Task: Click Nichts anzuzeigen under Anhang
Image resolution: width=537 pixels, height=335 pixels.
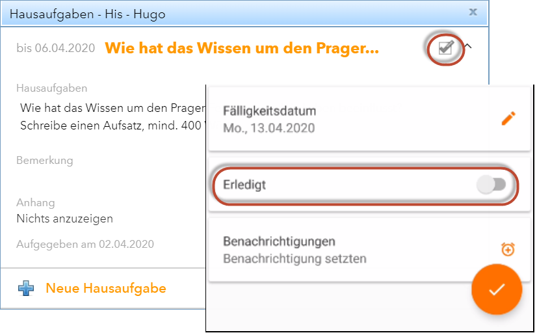Action: (x=65, y=219)
